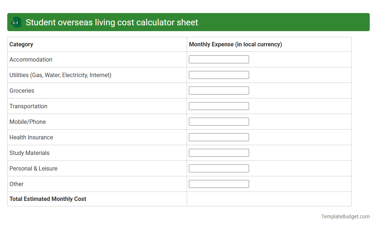The image size is (377, 227).
Task: Select the Study Materials expense box
Action: pos(219,152)
